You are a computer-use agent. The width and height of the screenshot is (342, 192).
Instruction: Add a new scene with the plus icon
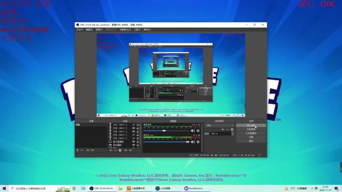[77, 150]
